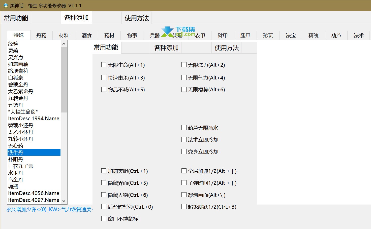Screen dimensions: 371x229
Task: Open the 臂甲 category tab
Action: 223,35
